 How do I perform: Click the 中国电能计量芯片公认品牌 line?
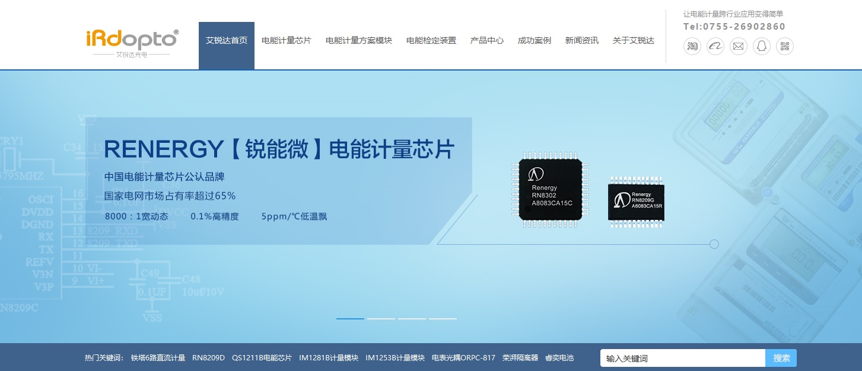tap(164, 177)
